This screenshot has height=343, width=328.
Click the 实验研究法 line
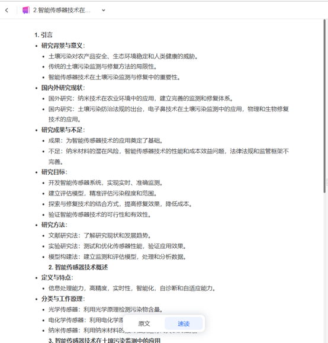[x=117, y=246]
